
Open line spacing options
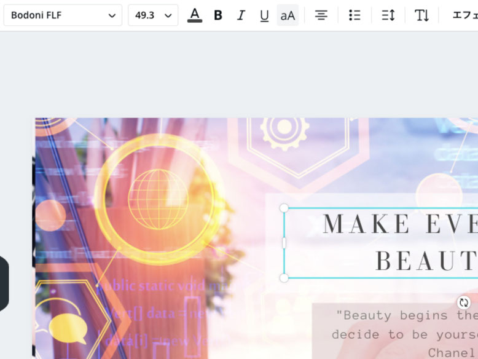click(388, 15)
